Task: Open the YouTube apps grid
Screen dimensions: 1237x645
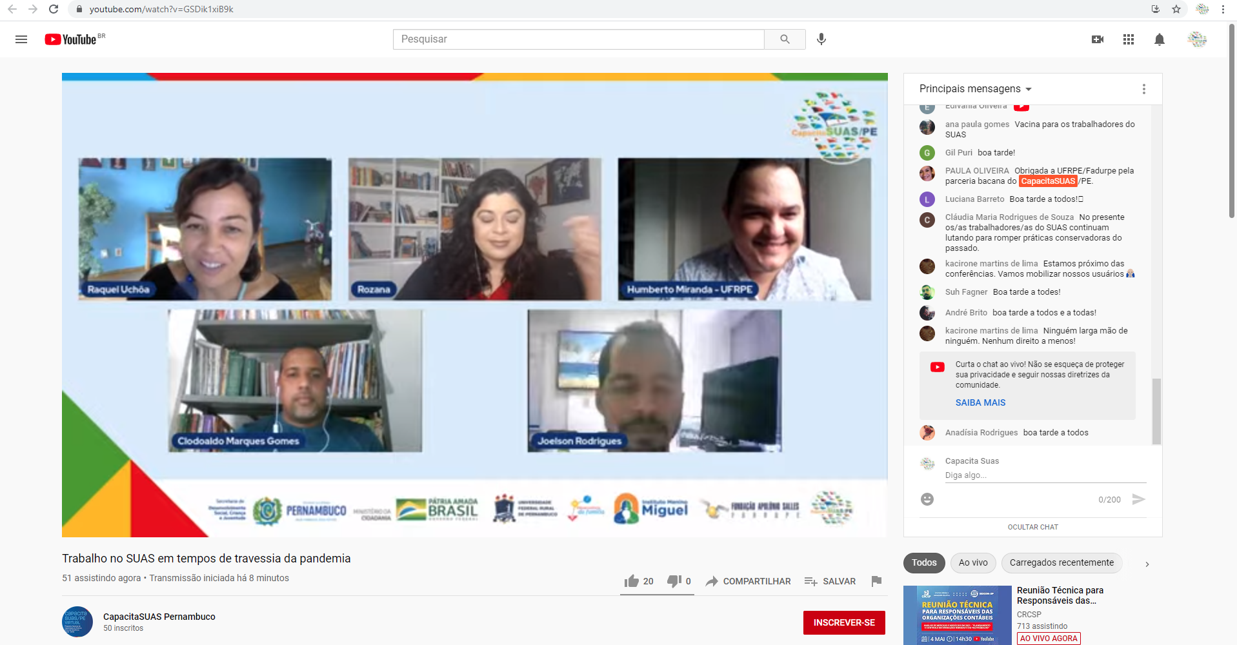Action: coord(1128,39)
